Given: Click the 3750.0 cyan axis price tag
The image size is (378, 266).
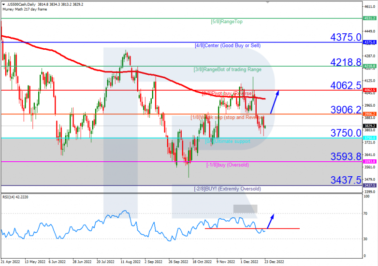Looking at the screenshot, I should (x=369, y=138).
